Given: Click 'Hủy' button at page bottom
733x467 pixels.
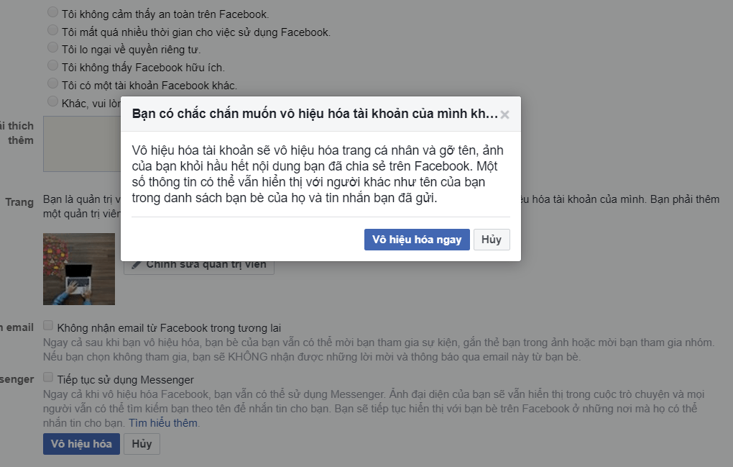Looking at the screenshot, I should point(142,444).
